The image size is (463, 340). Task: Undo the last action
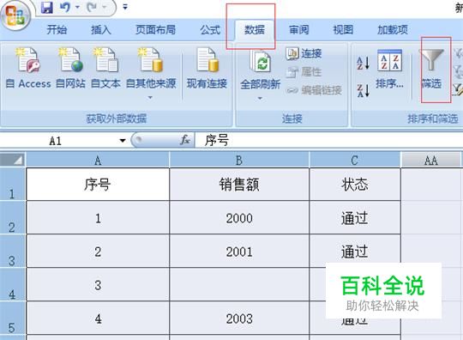(65, 8)
